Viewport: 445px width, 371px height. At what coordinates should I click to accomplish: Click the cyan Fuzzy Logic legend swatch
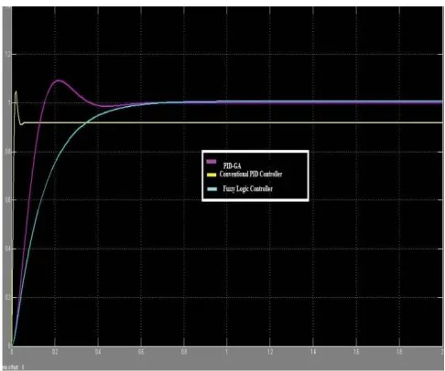point(212,189)
